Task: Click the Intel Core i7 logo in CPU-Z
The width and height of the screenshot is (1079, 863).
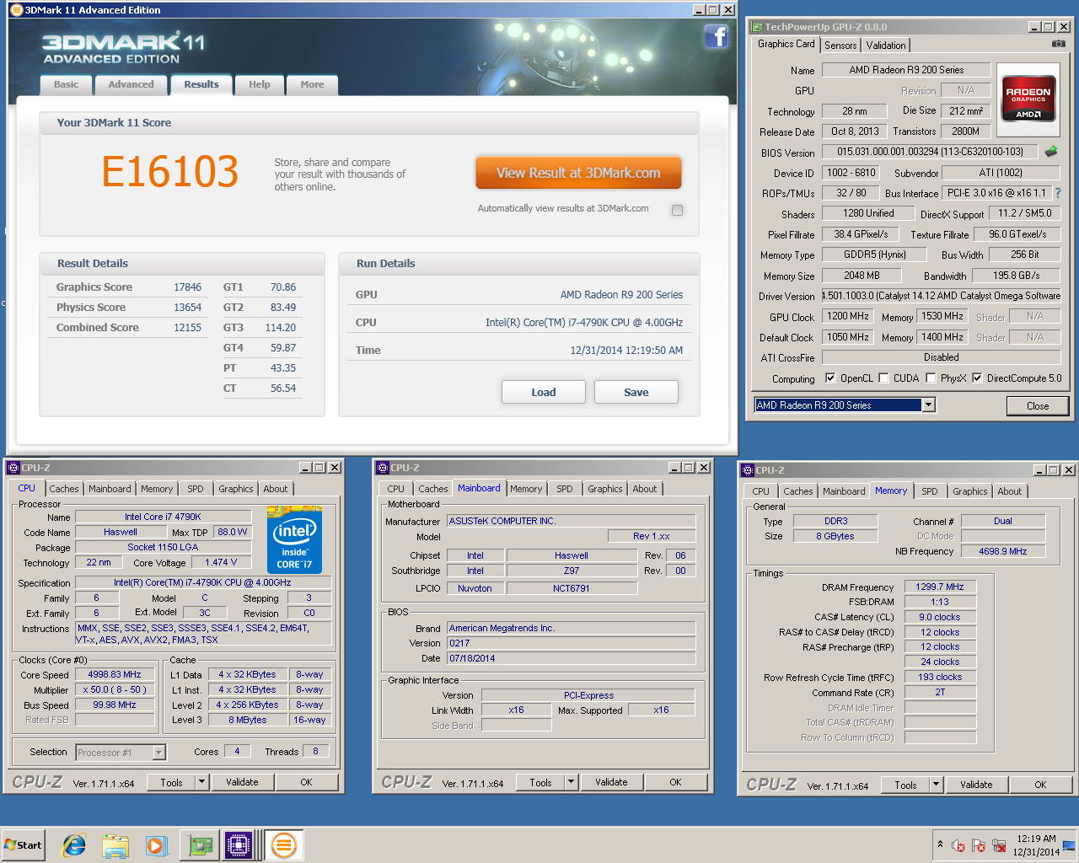Action: pyautogui.click(x=294, y=539)
